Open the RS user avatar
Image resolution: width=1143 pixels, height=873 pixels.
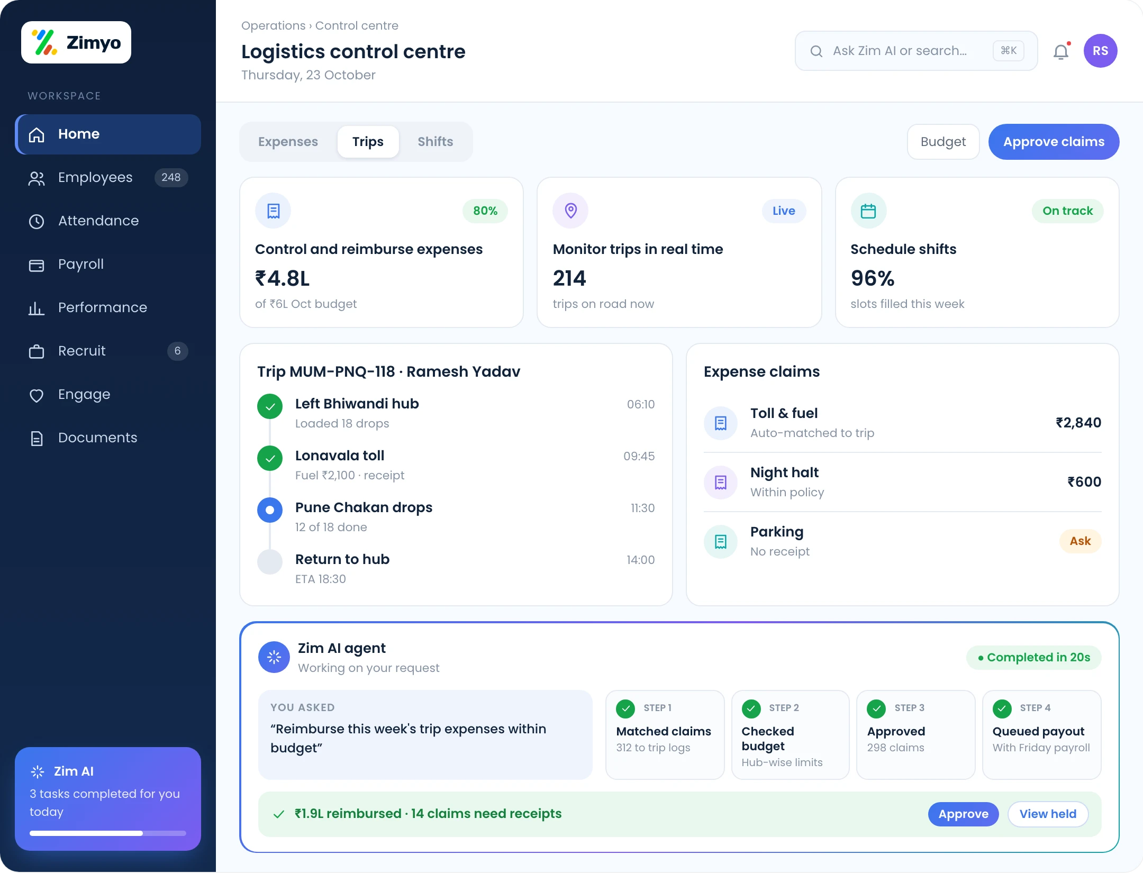pos(1100,51)
